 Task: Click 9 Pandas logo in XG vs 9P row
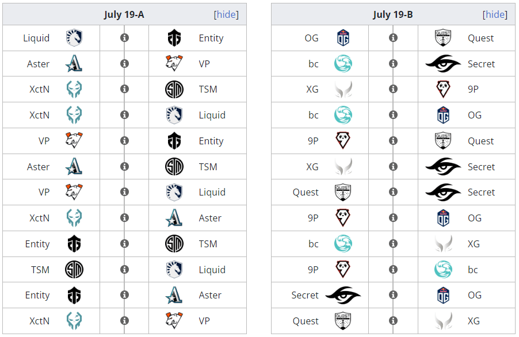[443, 89]
